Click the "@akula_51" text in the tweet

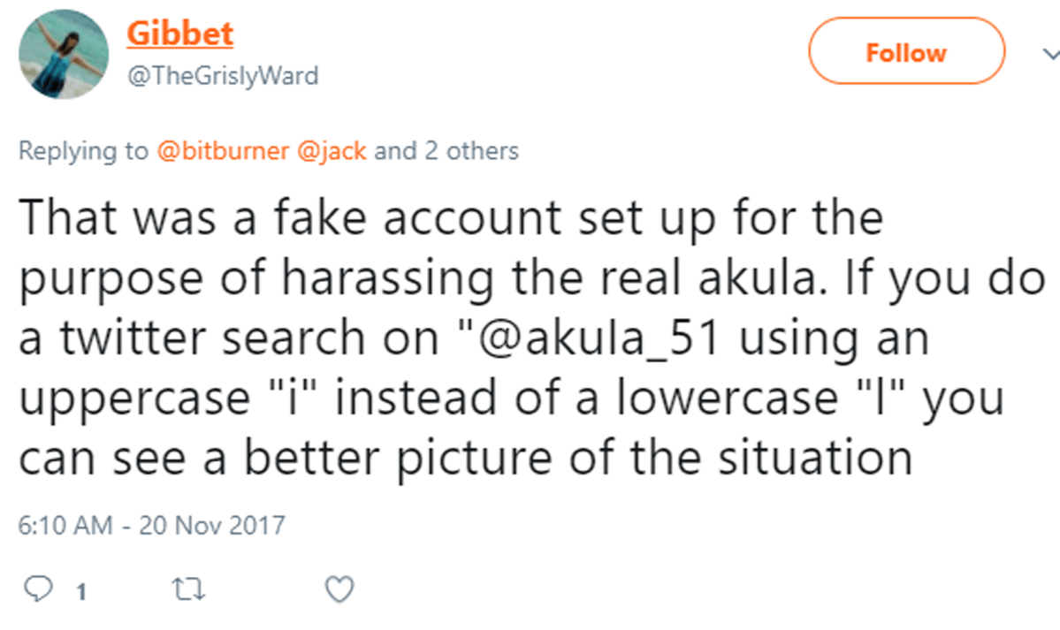(620, 339)
